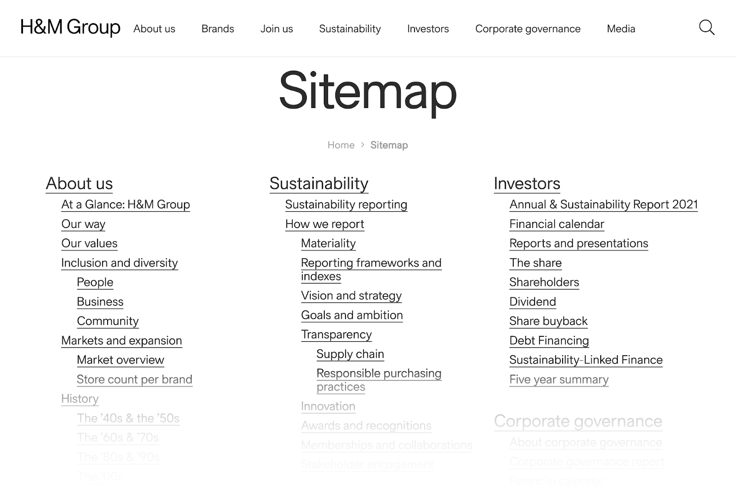Click the H&M Group logo
Image resolution: width=736 pixels, height=488 pixels.
(70, 28)
